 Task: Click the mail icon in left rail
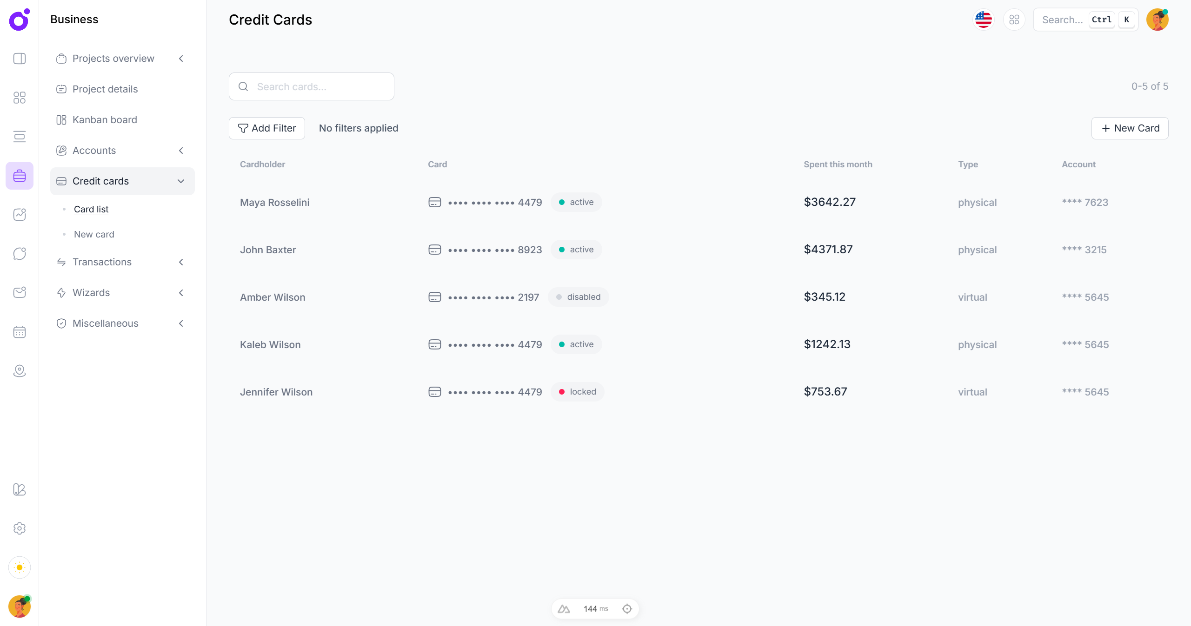pyautogui.click(x=20, y=292)
